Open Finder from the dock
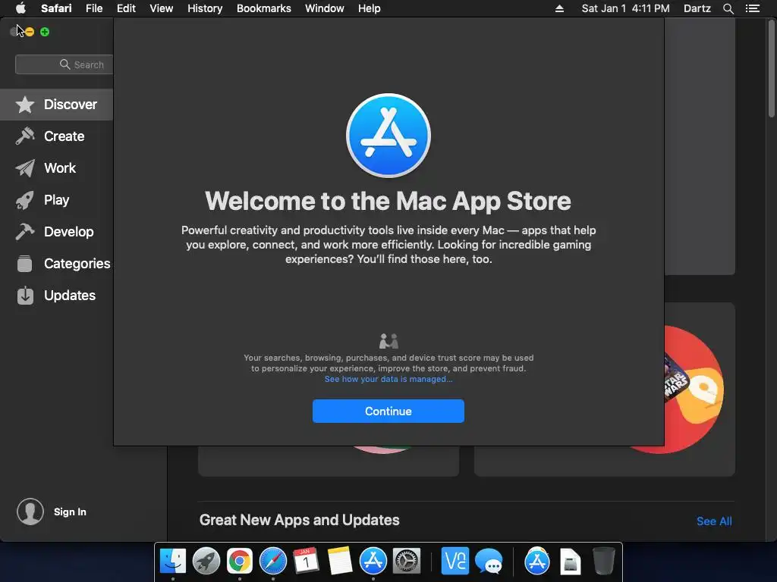The width and height of the screenshot is (777, 582). coord(173,562)
